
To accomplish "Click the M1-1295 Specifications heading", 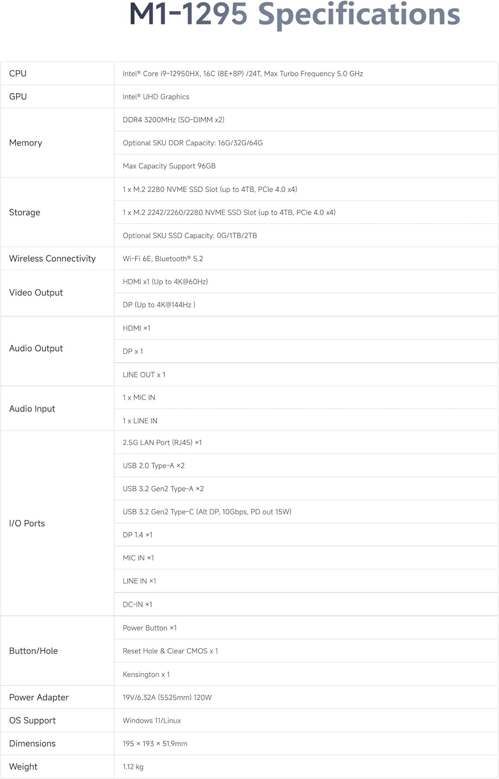I will [294, 15].
